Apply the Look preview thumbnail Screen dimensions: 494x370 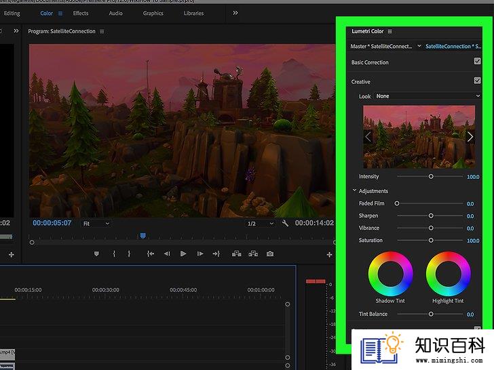(x=419, y=137)
